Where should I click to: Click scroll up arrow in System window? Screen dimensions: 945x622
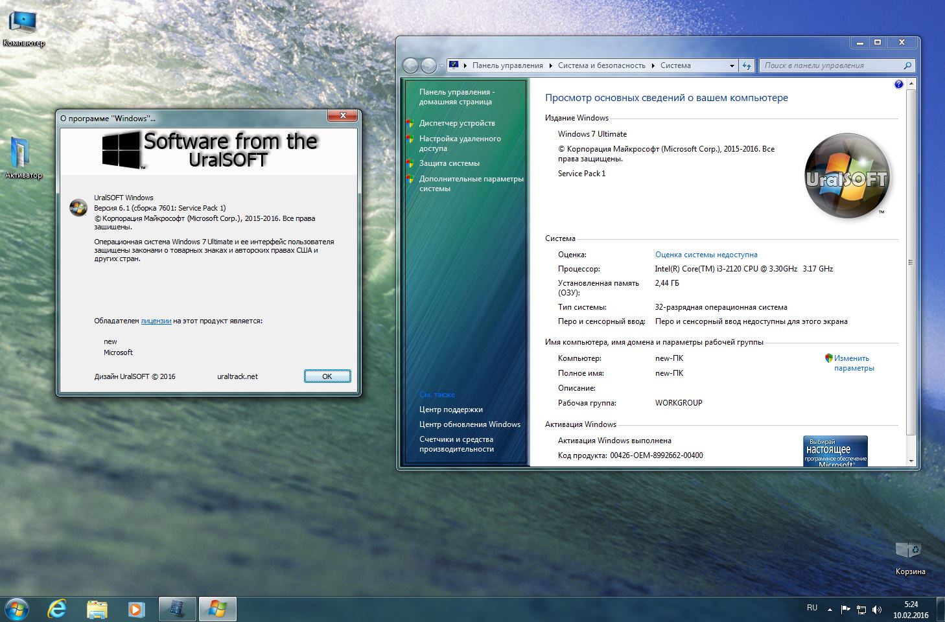911,84
